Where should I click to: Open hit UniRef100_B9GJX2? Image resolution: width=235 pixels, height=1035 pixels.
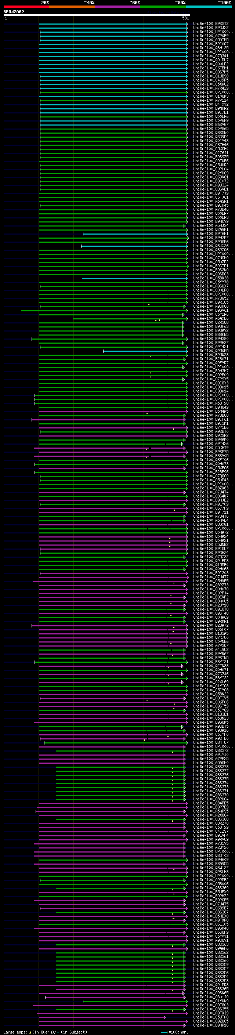click(211, 28)
